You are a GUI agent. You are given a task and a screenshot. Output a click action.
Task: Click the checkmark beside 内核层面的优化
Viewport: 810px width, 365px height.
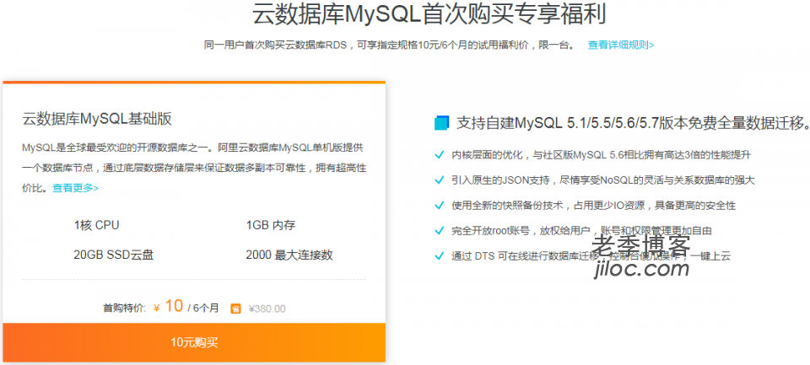pos(440,154)
